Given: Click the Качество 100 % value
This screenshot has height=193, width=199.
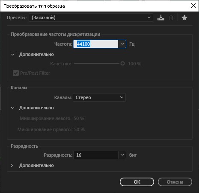Looking at the screenshot, I should (134, 64).
